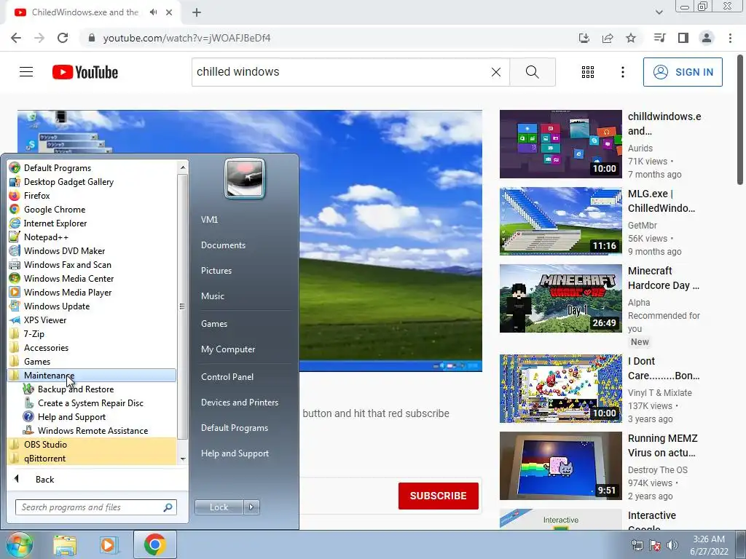Open Control Panel from Start menu

227,376
